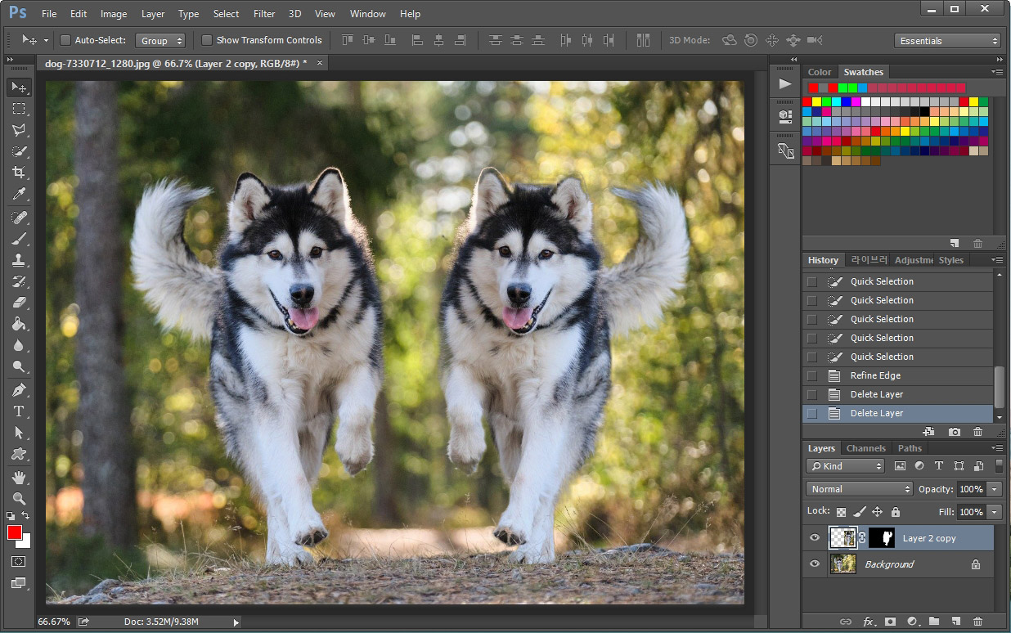Click the red foreground color swatch
Viewport: 1011px width, 633px height.
[14, 532]
